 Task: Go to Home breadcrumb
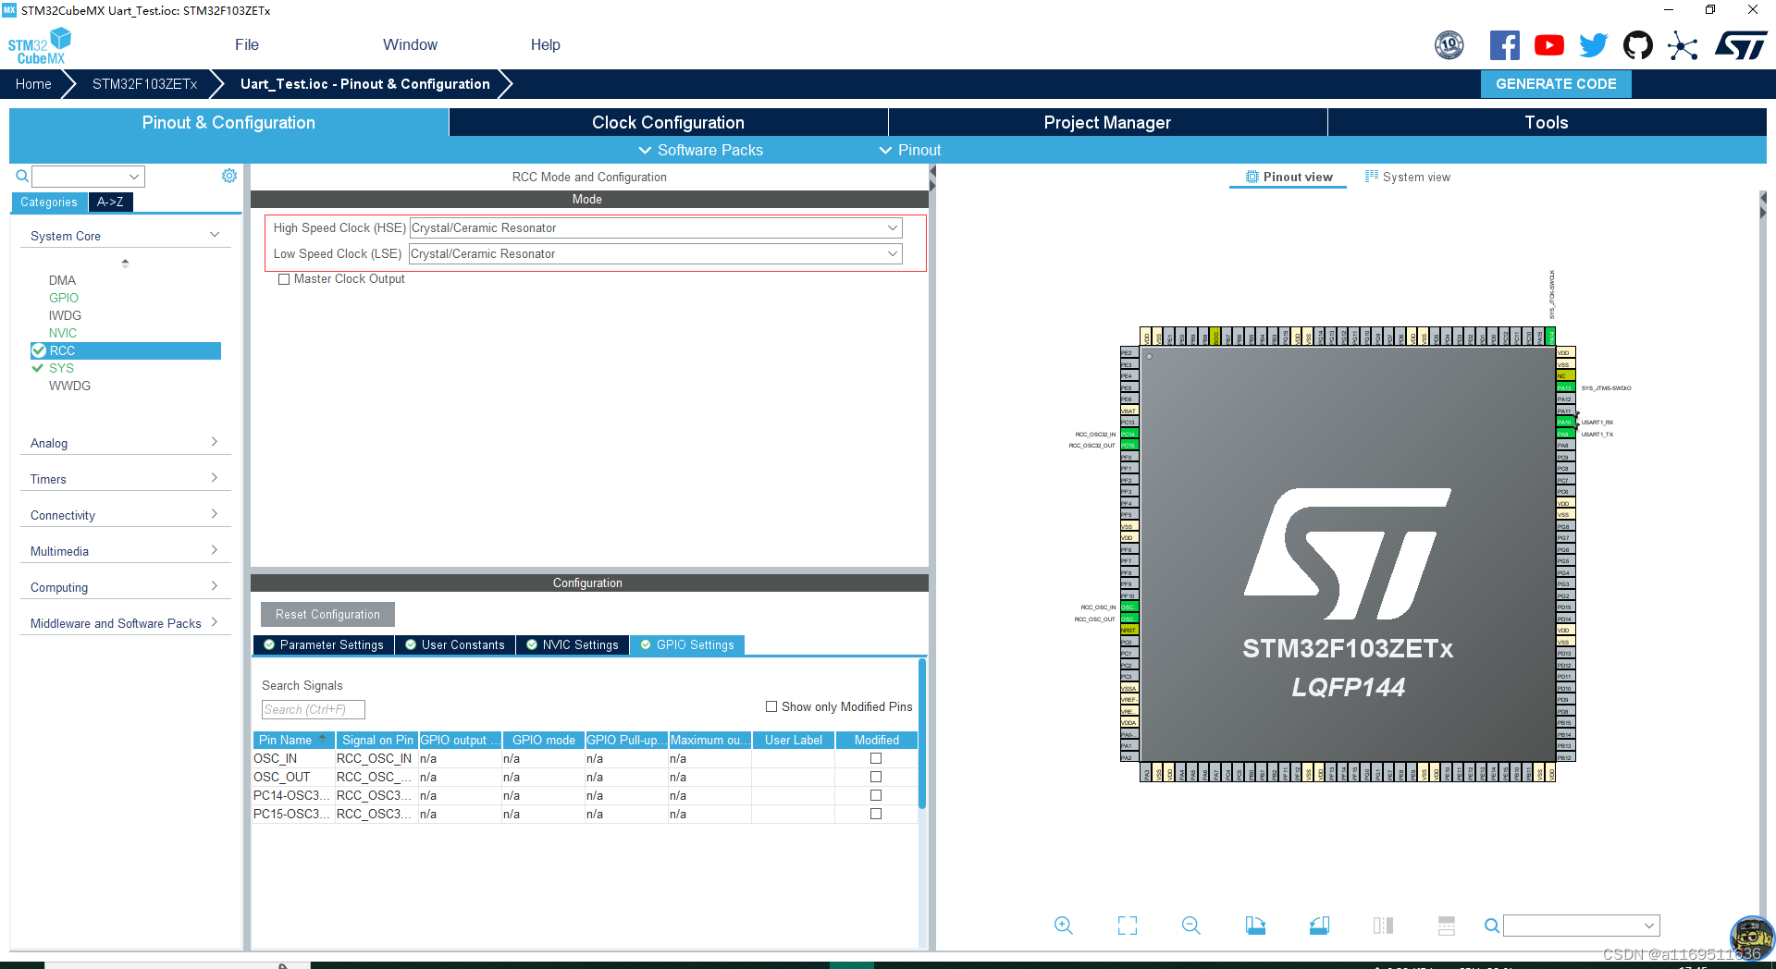pos(33,84)
